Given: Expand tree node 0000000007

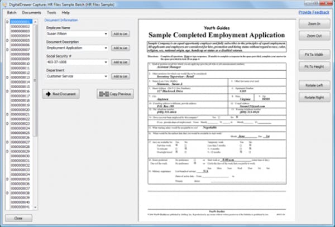Looking at the screenshot, I should coord(7,50).
